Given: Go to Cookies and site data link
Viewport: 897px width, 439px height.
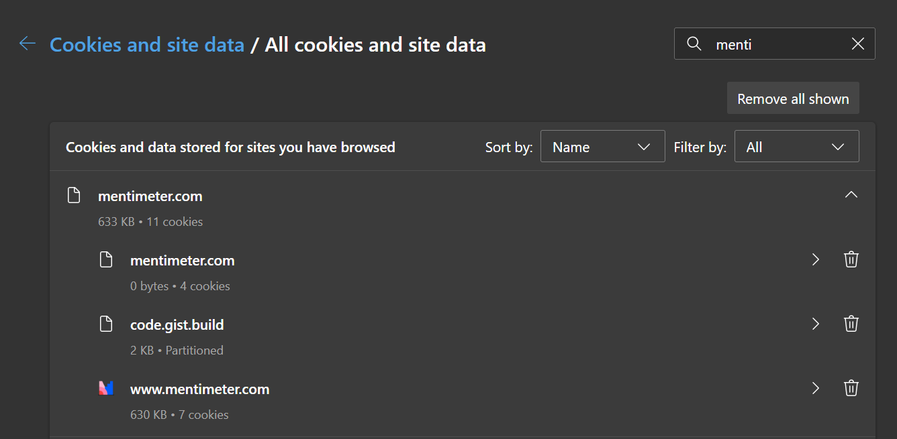Looking at the screenshot, I should click(147, 45).
